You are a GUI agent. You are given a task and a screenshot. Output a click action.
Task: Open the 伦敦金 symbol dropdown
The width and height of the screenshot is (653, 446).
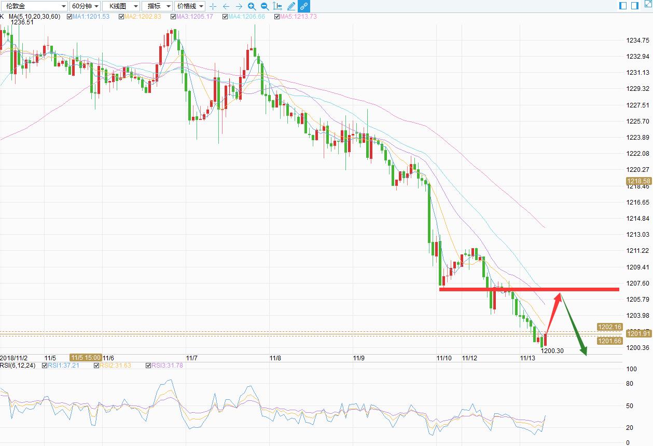coord(34,6)
